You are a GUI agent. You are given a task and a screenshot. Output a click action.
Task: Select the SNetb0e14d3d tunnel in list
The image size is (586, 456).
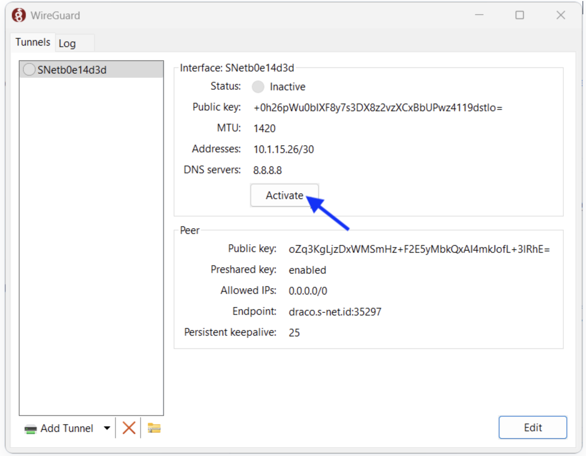91,70
